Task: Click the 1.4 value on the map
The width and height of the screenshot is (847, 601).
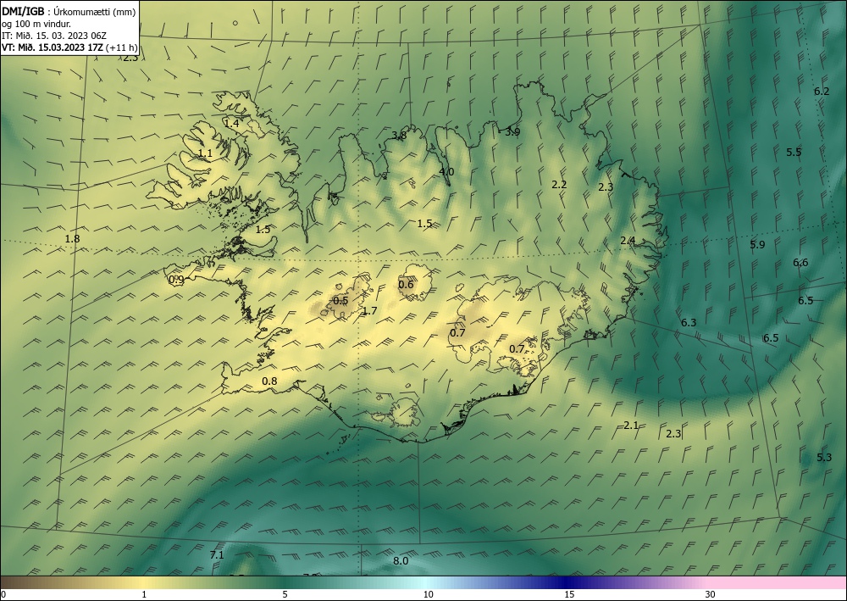Action: (232, 123)
